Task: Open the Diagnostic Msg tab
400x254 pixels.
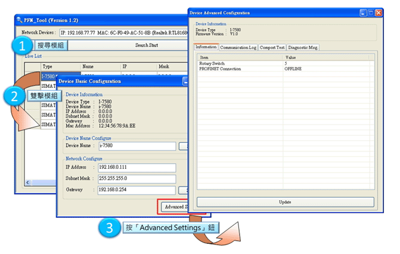Action: pos(303,48)
